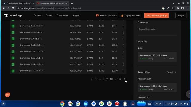
Task: Go to page 8 of files
Action: pos(104,79)
